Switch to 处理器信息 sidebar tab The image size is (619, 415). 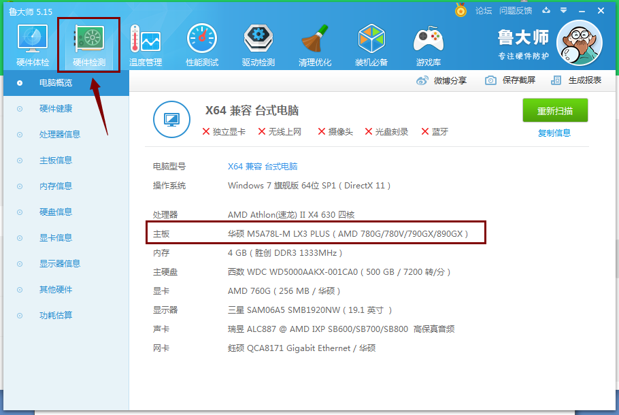coord(67,135)
